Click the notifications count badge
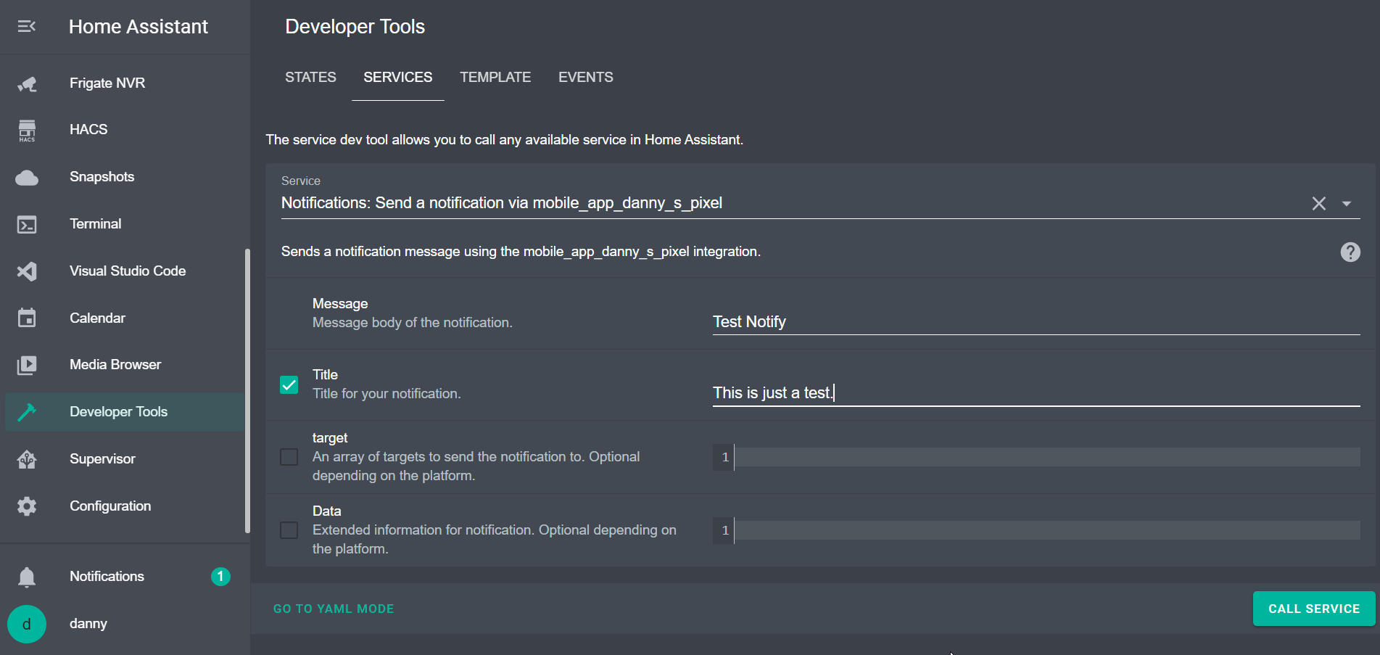The width and height of the screenshot is (1380, 655). (x=220, y=577)
